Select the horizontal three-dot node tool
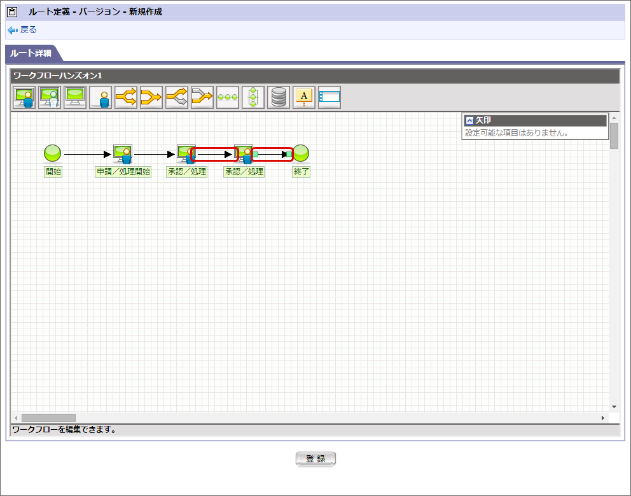 (228, 97)
